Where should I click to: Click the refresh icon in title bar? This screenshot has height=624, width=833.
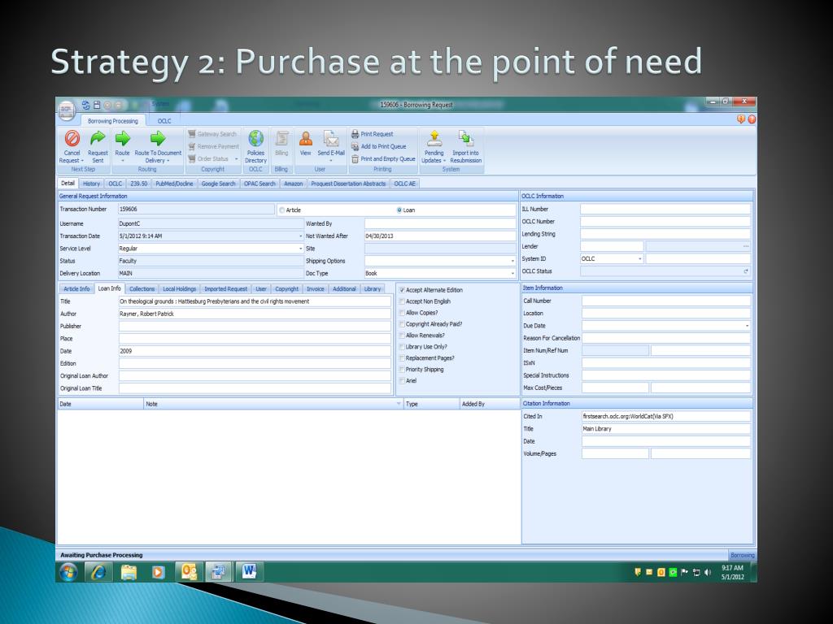click(85, 105)
